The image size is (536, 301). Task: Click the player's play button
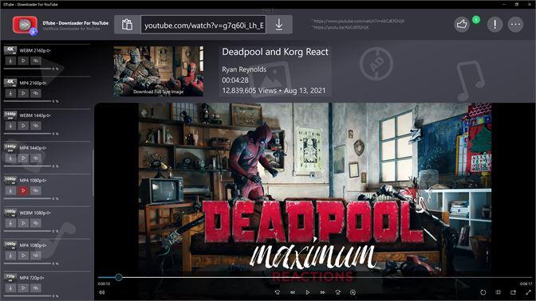coord(308,292)
